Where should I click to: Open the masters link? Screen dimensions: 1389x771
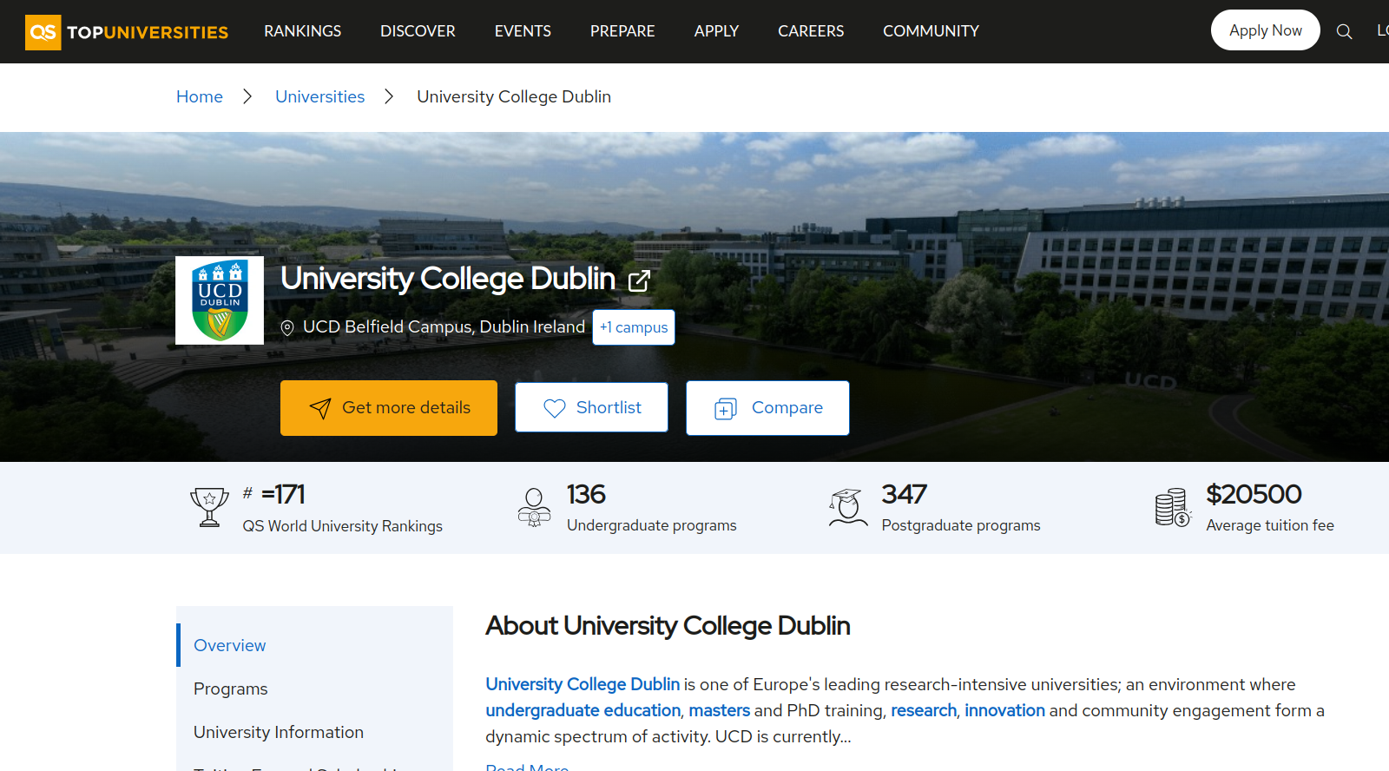coord(720,710)
